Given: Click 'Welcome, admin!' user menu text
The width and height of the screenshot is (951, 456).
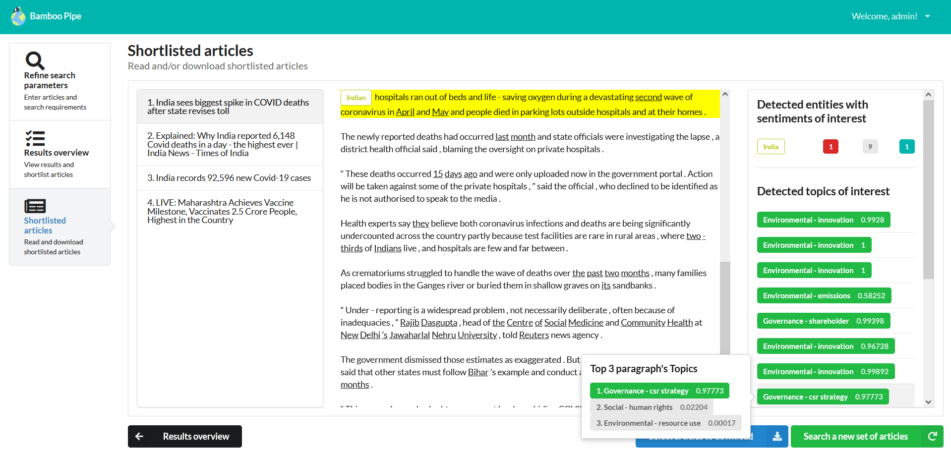Looking at the screenshot, I should click(x=885, y=16).
